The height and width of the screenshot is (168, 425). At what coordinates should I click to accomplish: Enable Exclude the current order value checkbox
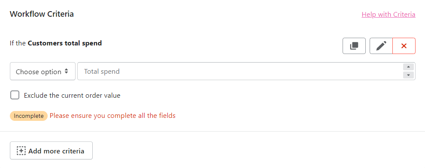(15, 95)
